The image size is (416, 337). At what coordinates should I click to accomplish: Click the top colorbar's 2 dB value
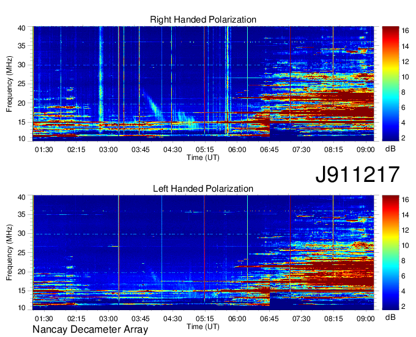[403, 137]
